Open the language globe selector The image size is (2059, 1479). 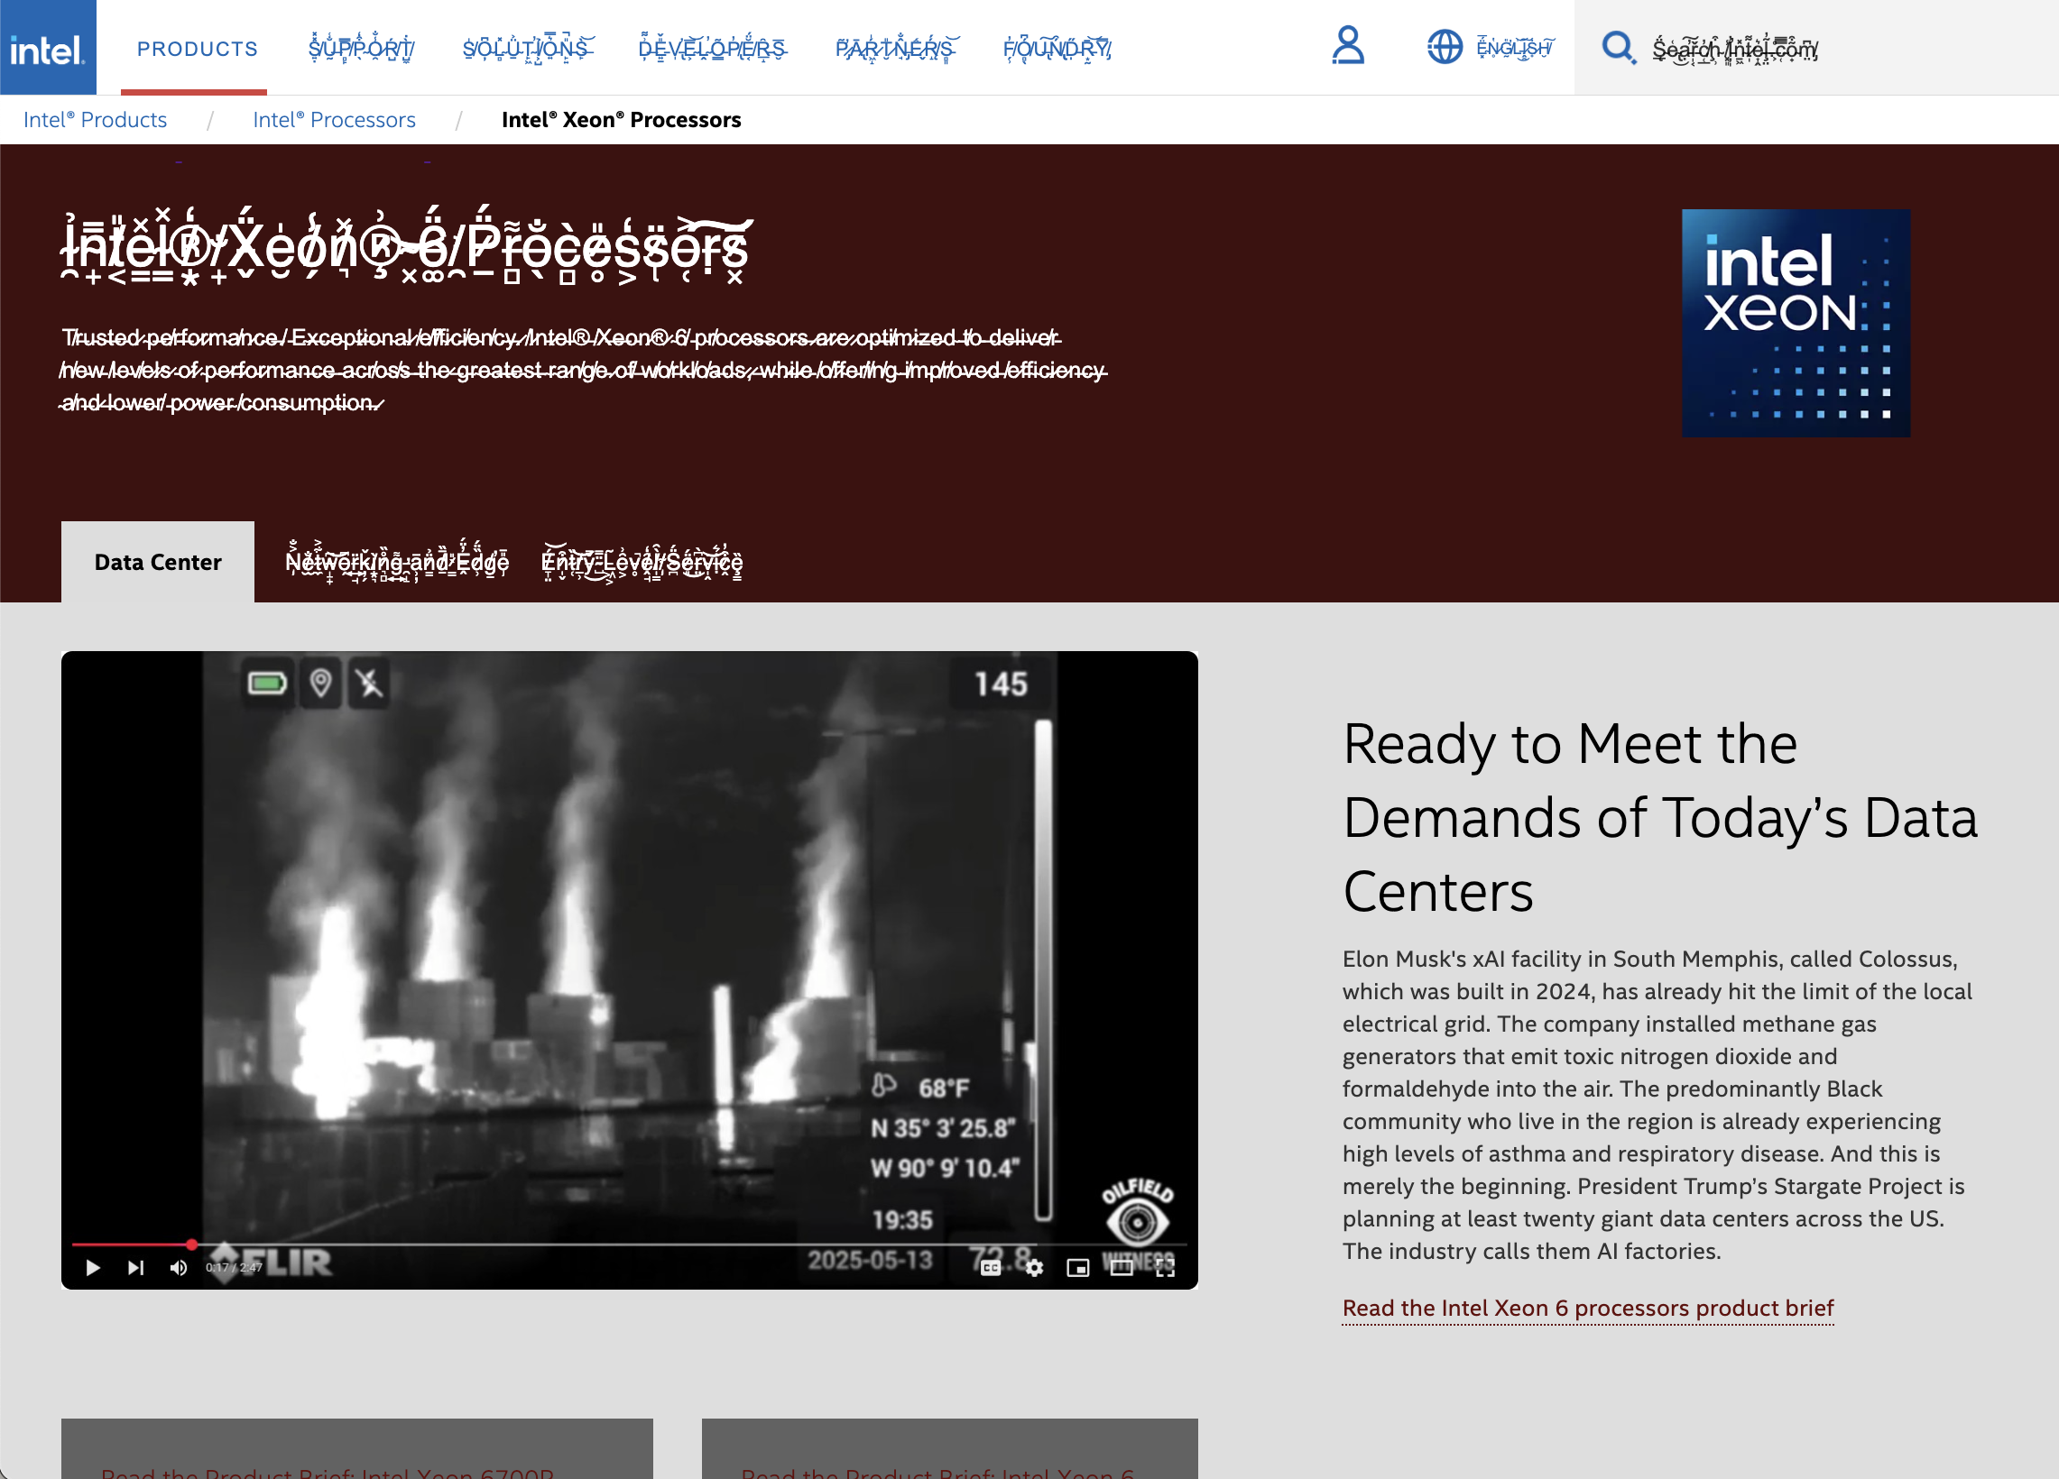1445,47
